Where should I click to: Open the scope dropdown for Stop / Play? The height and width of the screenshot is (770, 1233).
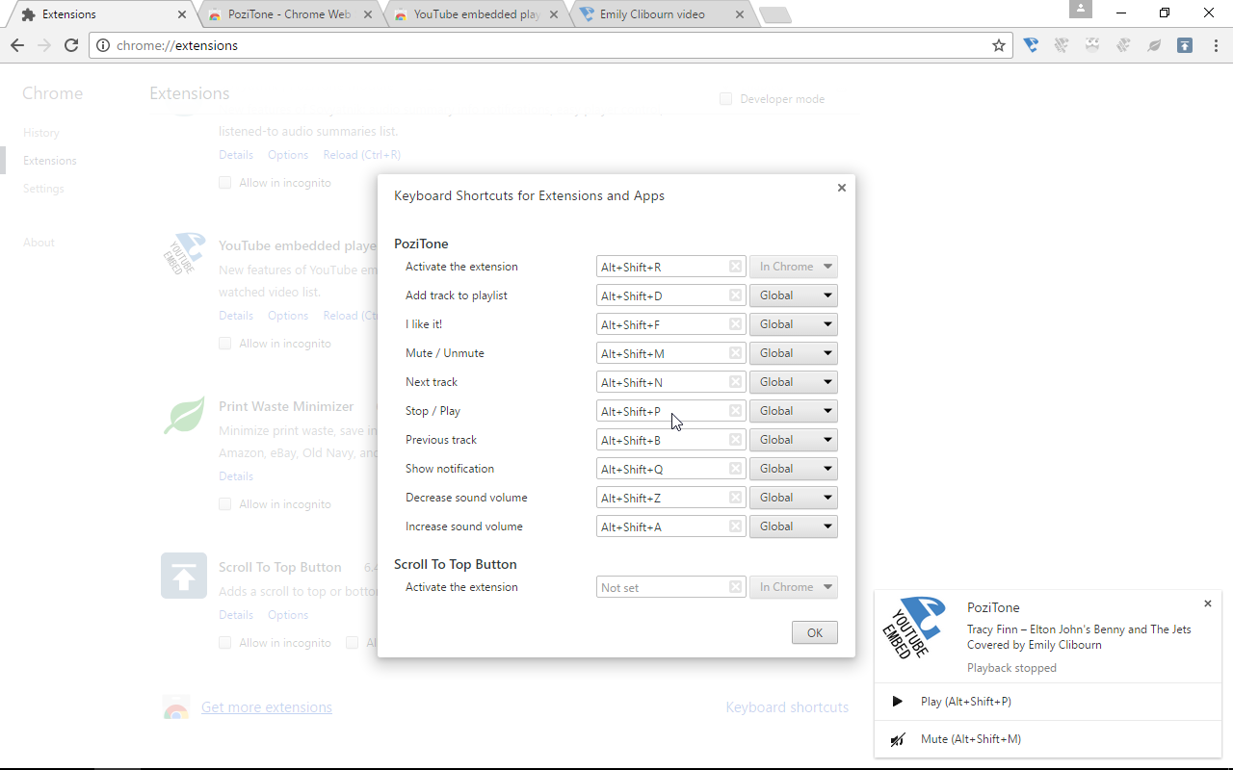click(794, 411)
